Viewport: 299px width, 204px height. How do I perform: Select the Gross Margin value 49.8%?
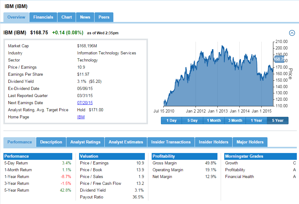(x=211, y=163)
